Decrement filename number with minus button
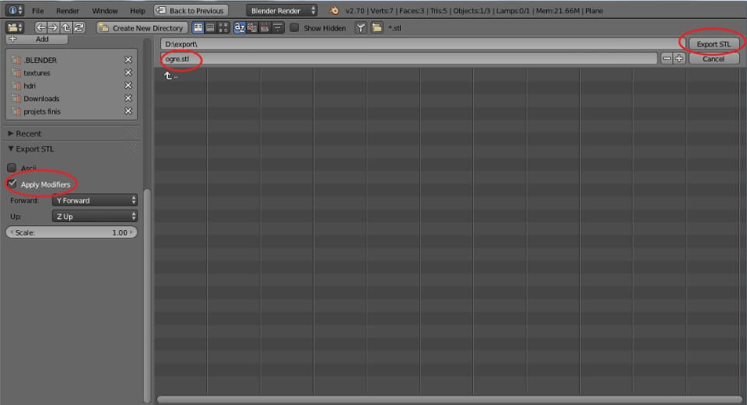747x405 pixels. coord(667,58)
